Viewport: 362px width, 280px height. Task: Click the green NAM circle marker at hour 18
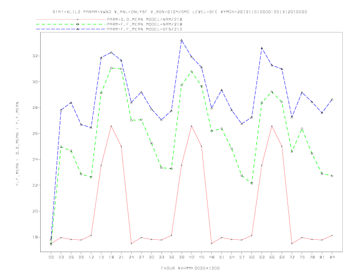(111, 68)
